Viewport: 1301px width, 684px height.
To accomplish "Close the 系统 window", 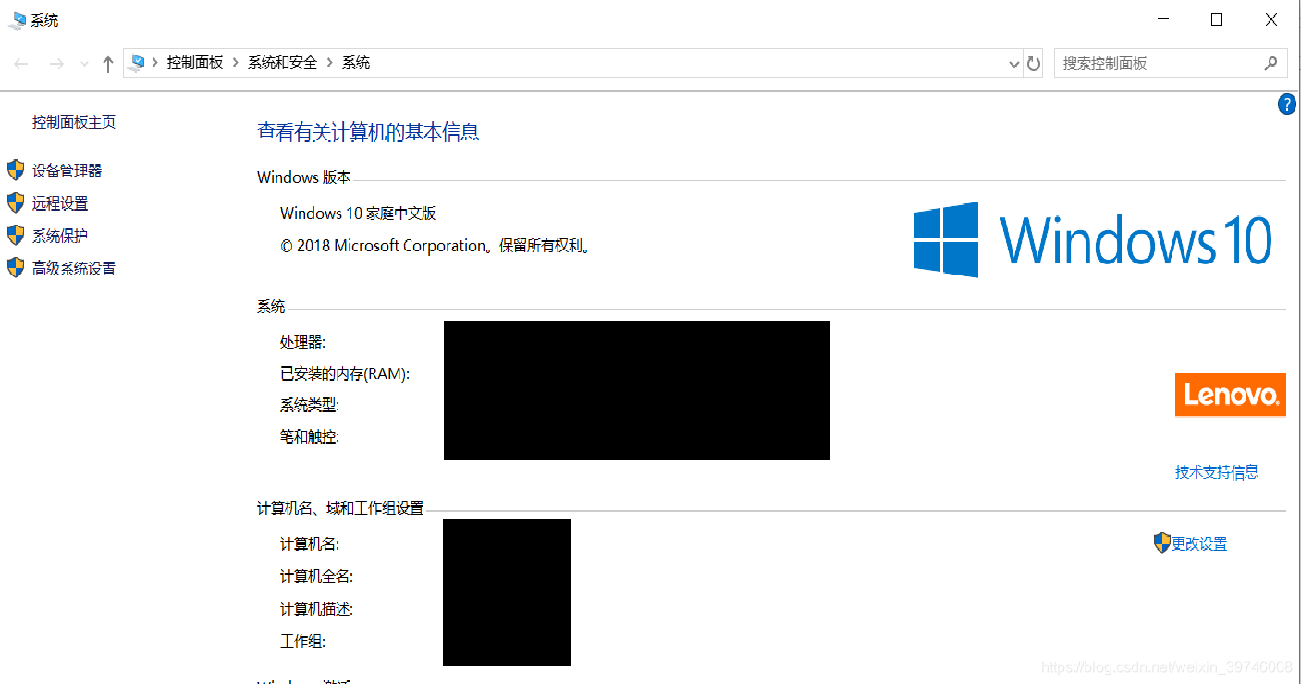I will pyautogui.click(x=1271, y=19).
